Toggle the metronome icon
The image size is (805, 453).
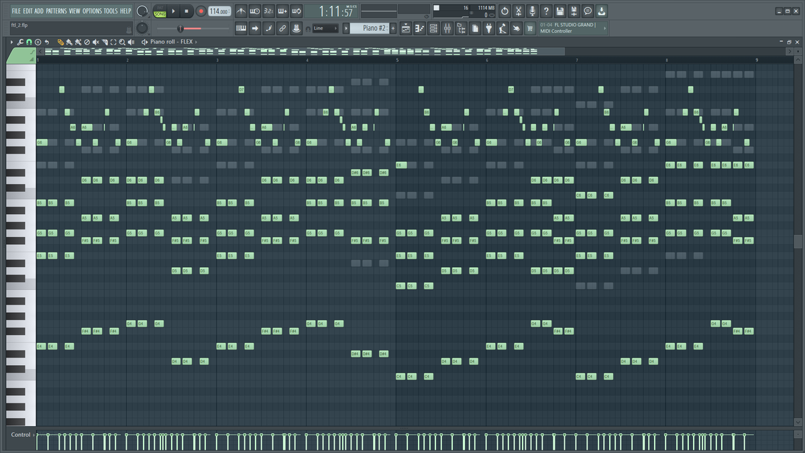[x=241, y=11]
